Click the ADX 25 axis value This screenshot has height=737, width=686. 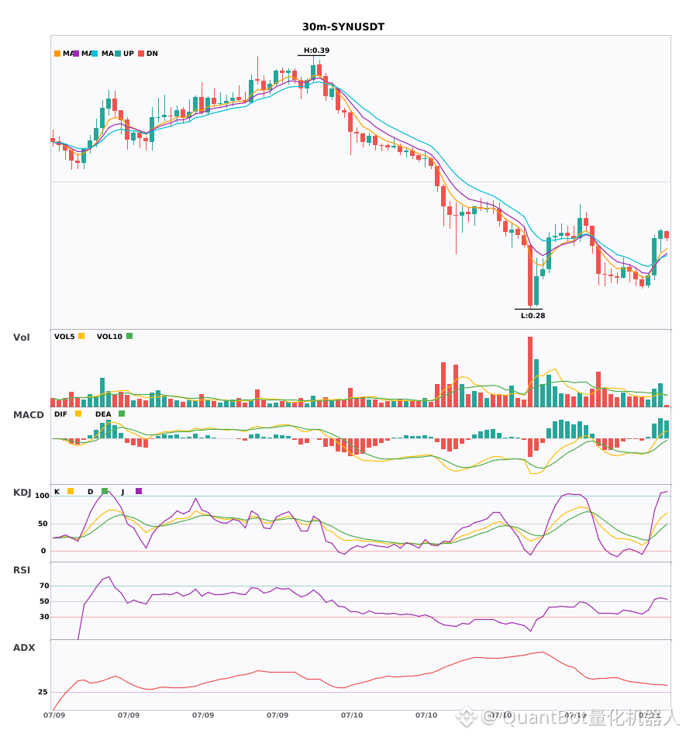pyautogui.click(x=43, y=692)
